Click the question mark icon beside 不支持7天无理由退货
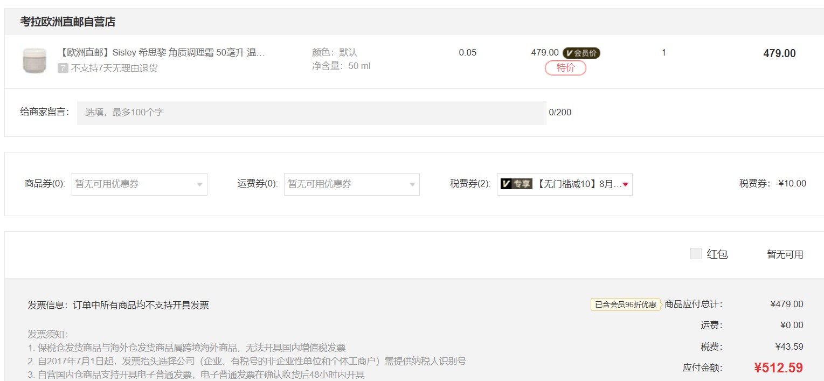824x381 pixels. pyautogui.click(x=63, y=68)
